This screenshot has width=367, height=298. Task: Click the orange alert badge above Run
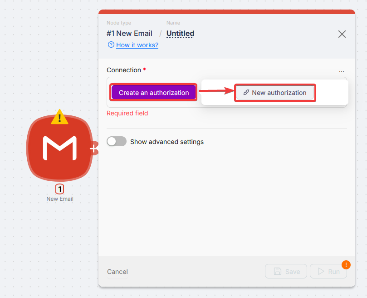[346, 264]
